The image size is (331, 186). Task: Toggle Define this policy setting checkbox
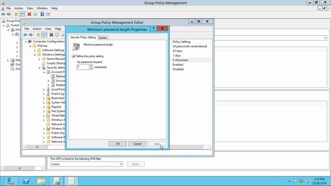point(73,56)
